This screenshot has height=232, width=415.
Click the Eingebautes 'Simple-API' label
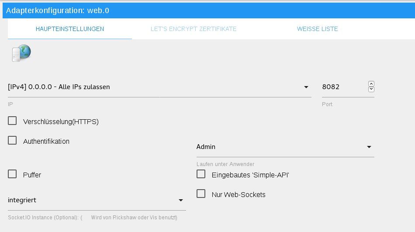tap(250, 175)
